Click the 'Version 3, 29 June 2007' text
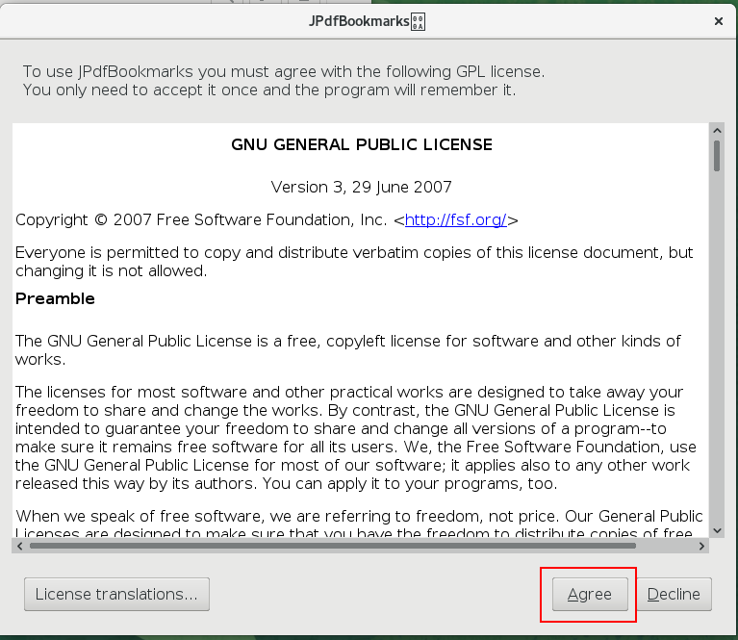This screenshot has width=738, height=640. [362, 187]
